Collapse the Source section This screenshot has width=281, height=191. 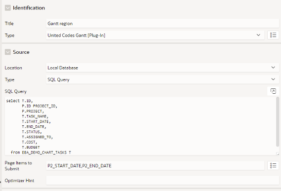pos(8,52)
